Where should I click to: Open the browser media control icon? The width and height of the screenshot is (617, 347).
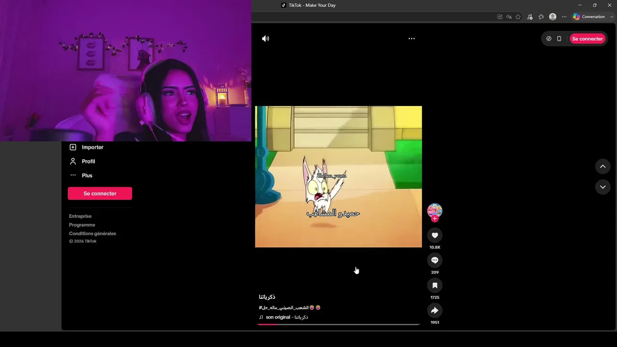click(530, 17)
